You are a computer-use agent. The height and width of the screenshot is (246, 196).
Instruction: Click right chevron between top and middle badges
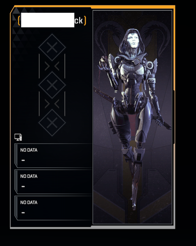57,66
